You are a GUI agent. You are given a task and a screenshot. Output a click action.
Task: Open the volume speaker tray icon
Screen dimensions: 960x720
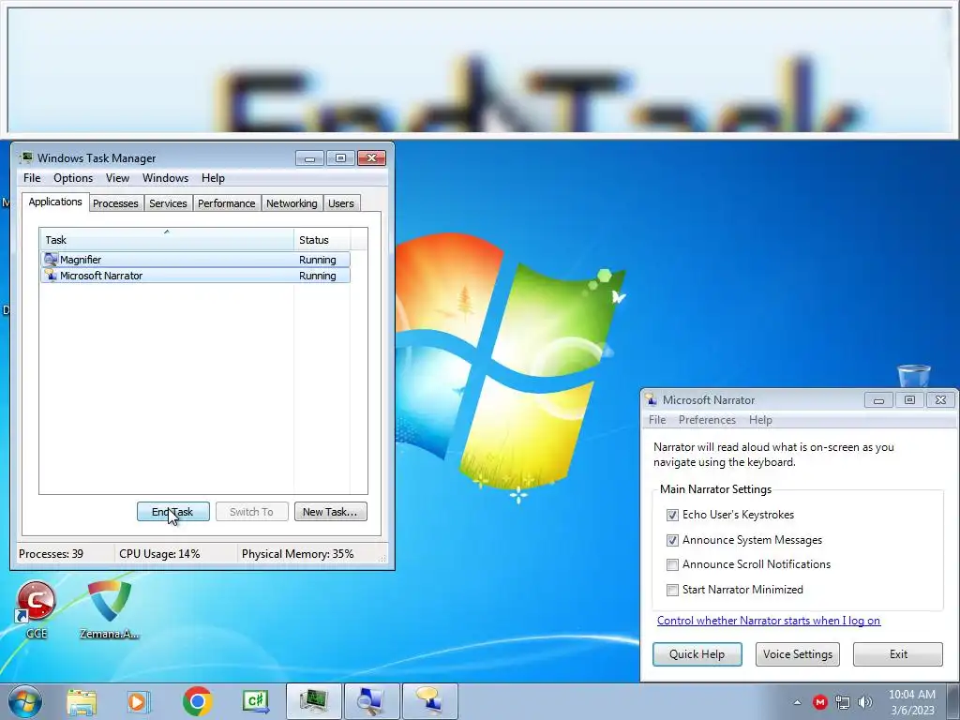click(864, 702)
